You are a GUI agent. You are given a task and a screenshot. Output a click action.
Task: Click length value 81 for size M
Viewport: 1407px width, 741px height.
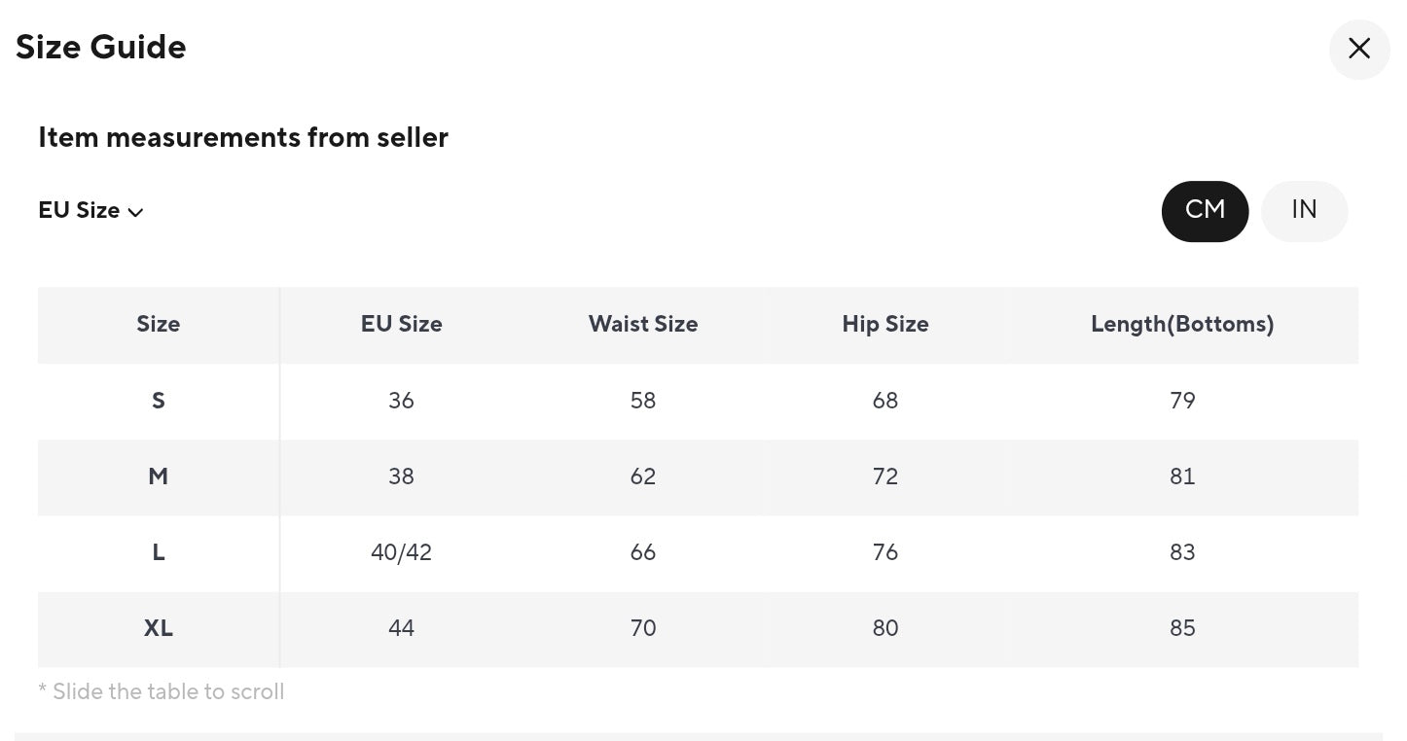point(1181,476)
